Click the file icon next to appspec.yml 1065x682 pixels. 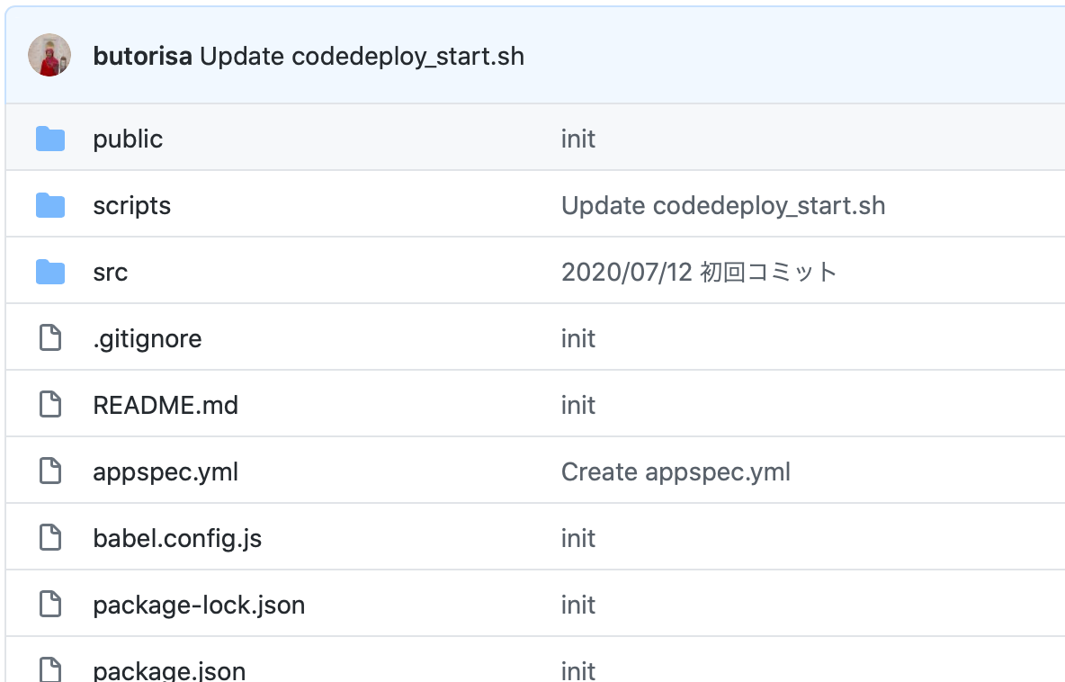(51, 471)
